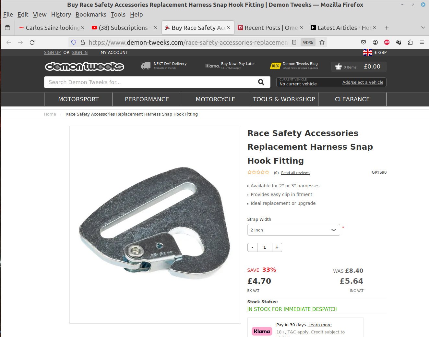Reload the page
This screenshot has width=429, height=337.
click(x=32, y=42)
